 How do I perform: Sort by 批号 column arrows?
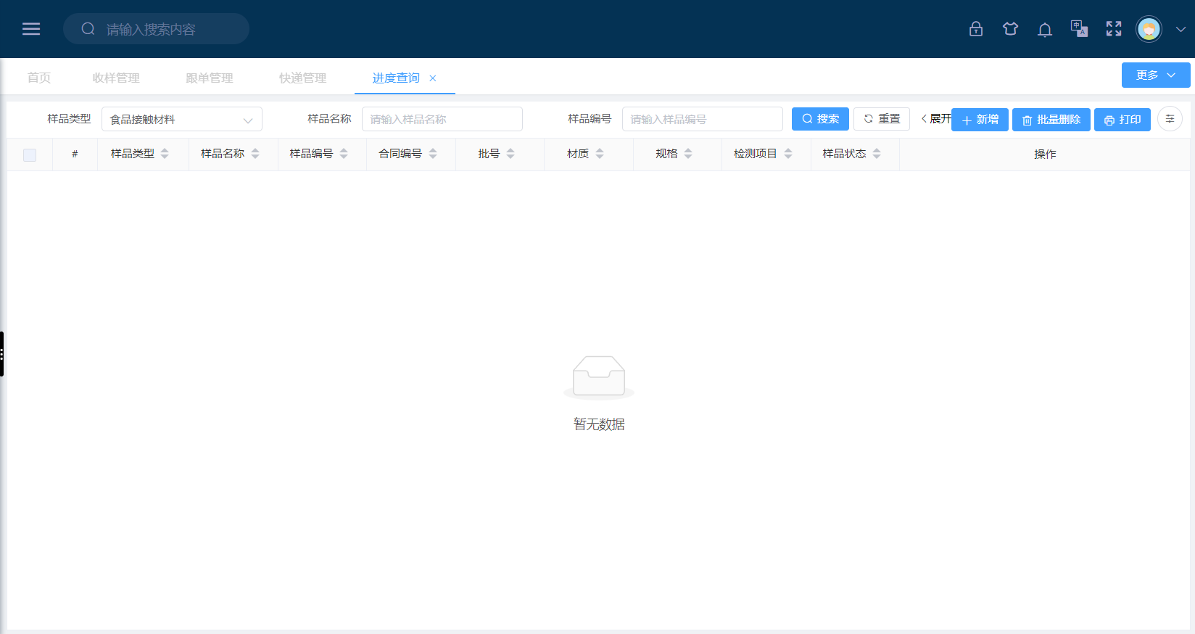(510, 154)
